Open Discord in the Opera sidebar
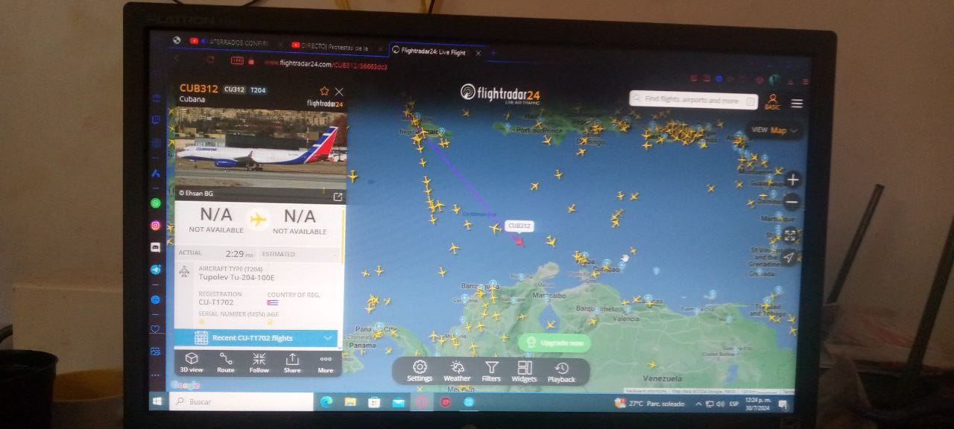The height and width of the screenshot is (429, 954). (x=155, y=247)
